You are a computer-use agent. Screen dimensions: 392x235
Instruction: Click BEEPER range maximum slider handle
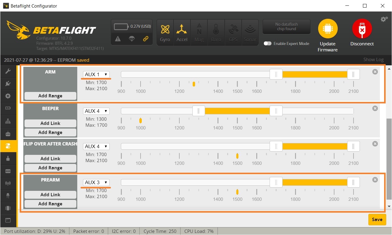tap(276, 111)
